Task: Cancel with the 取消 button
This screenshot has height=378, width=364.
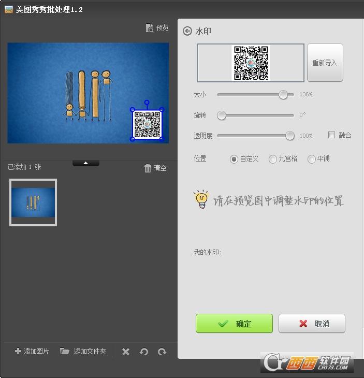Action: (312, 324)
